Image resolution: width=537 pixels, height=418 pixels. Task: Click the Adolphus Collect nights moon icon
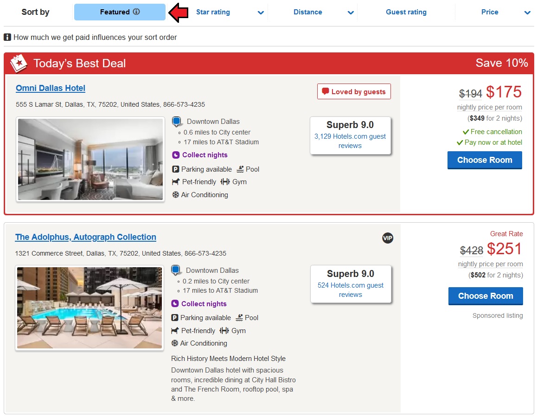click(175, 303)
